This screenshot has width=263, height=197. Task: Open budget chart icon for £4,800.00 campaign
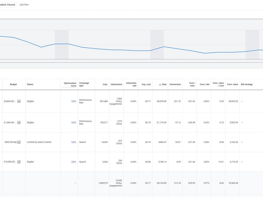point(19,101)
